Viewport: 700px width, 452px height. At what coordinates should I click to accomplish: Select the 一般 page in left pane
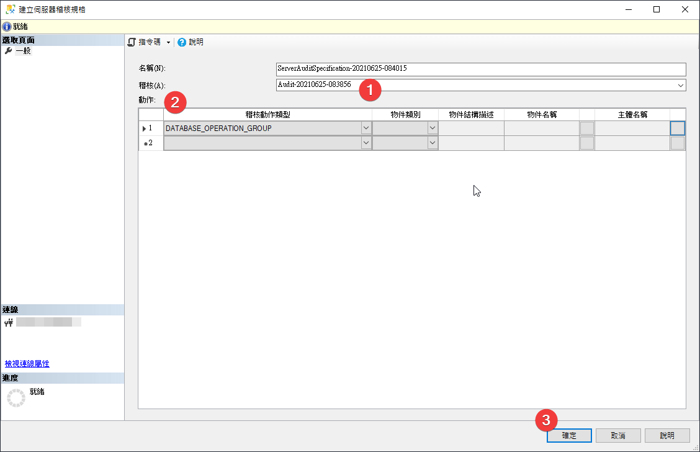pos(23,51)
